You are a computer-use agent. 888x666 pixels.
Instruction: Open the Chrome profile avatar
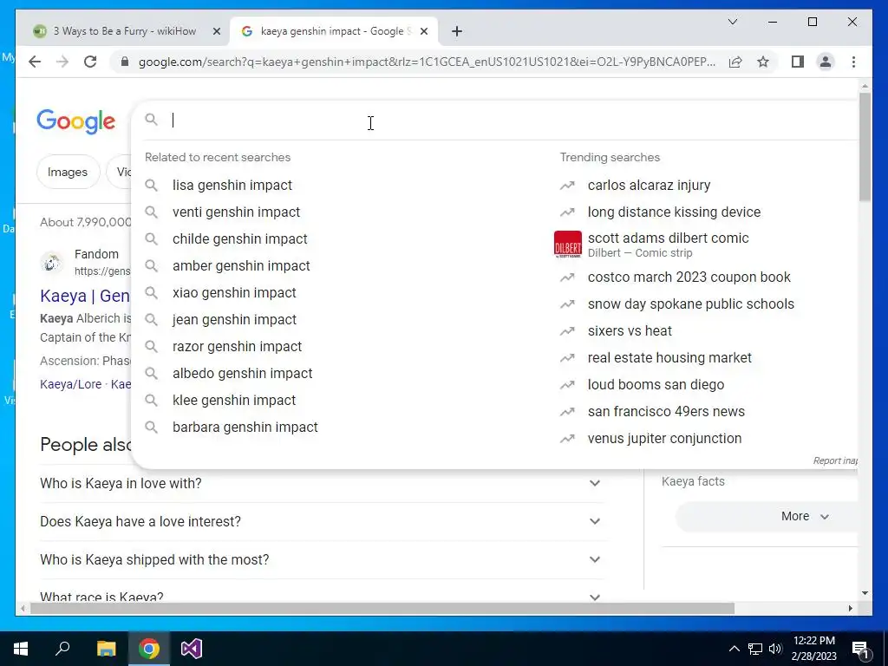(826, 62)
